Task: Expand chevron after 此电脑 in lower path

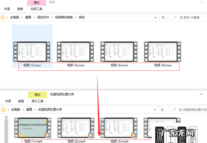Action: [23, 110]
